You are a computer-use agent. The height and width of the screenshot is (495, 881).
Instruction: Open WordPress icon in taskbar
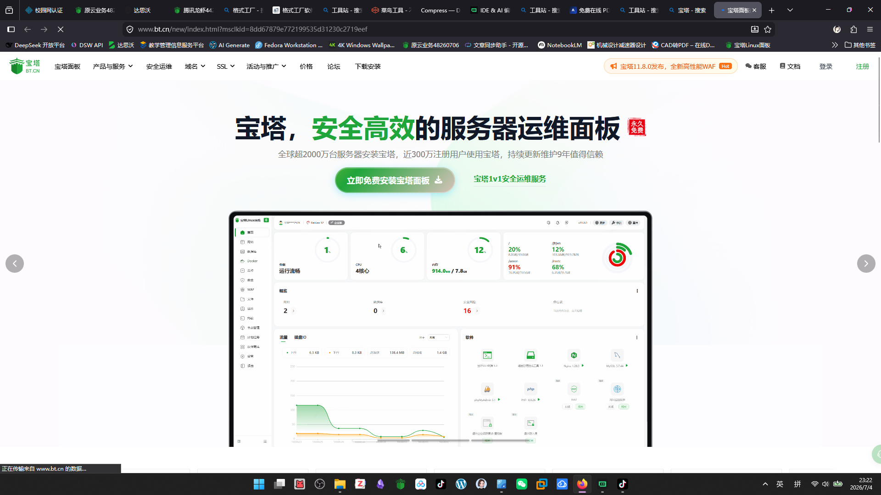[461, 484]
